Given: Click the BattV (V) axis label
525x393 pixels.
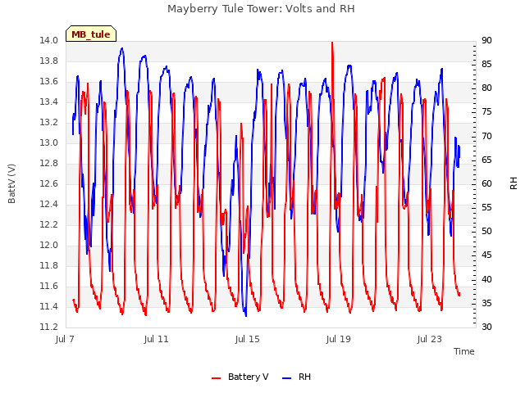Looking at the screenshot, I should point(11,183).
